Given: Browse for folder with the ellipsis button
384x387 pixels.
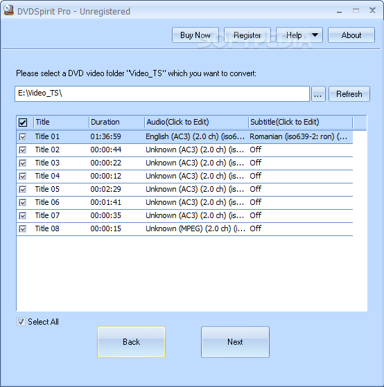Looking at the screenshot, I should tap(318, 93).
